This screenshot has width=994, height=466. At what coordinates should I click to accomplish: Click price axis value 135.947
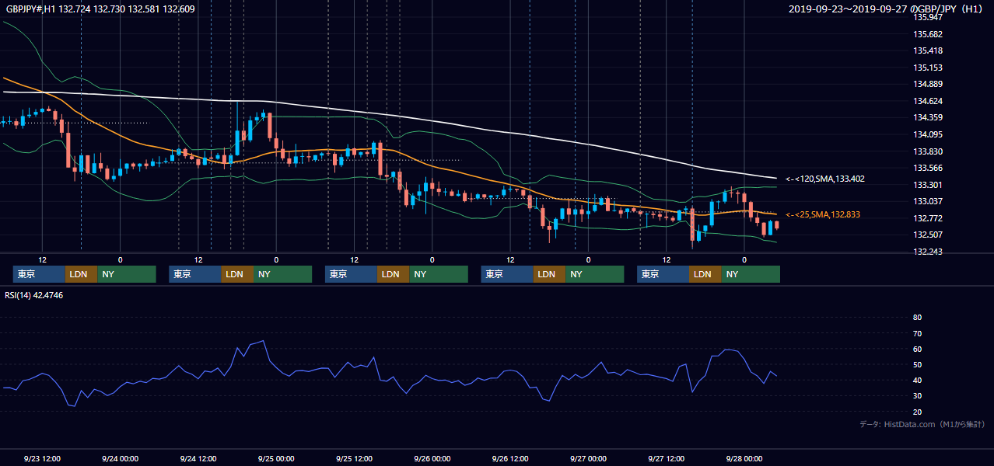(x=927, y=16)
